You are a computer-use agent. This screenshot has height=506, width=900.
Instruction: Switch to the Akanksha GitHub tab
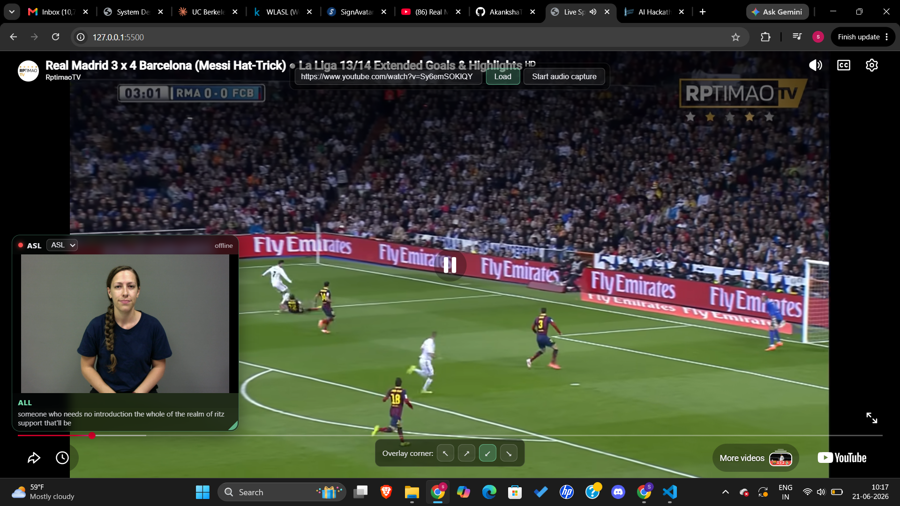coord(506,12)
